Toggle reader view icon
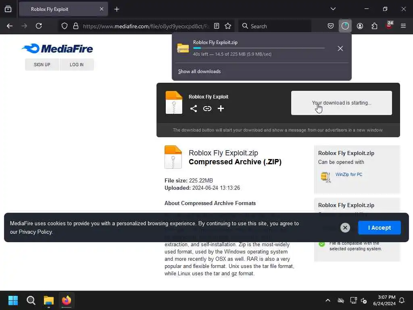The image size is (413, 310). click(x=217, y=26)
